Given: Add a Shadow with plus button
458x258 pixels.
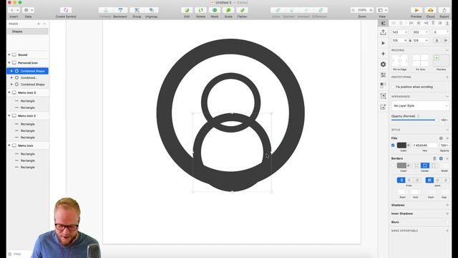Looking at the screenshot, I should pyautogui.click(x=447, y=206).
